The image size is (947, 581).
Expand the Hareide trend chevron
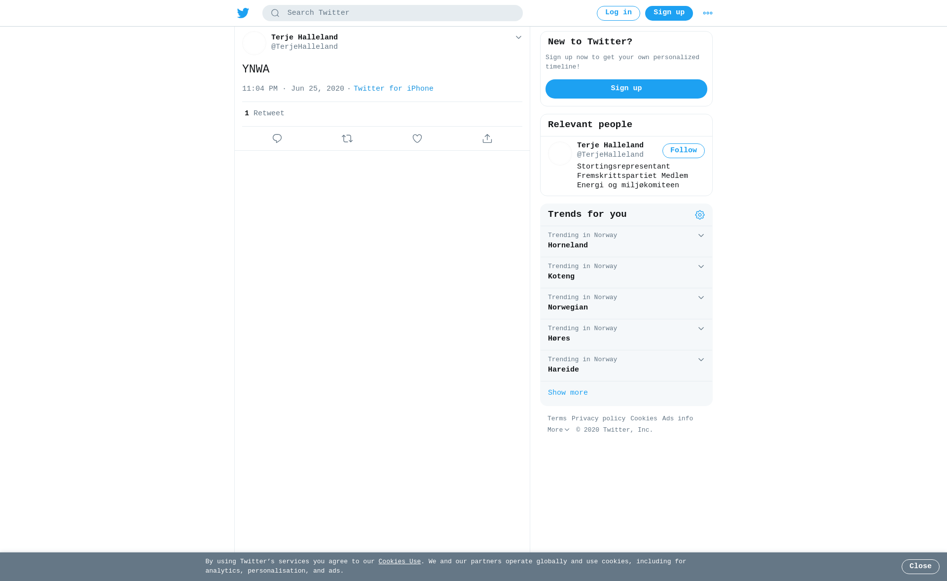[701, 360]
